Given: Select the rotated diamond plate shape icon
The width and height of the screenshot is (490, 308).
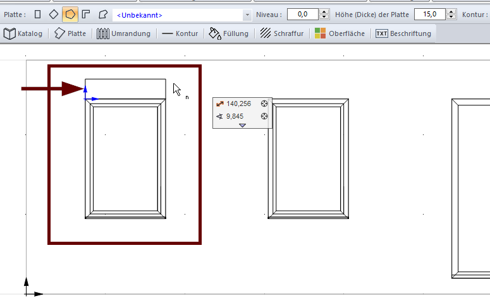Looking at the screenshot, I should [x=54, y=14].
